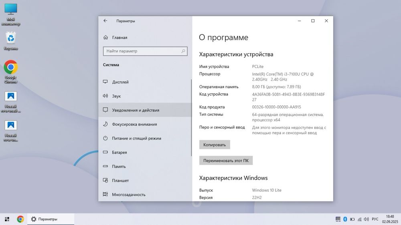Click the RAM value 8,00 ГБ
Screen dimensions: 401x225
coord(276,87)
